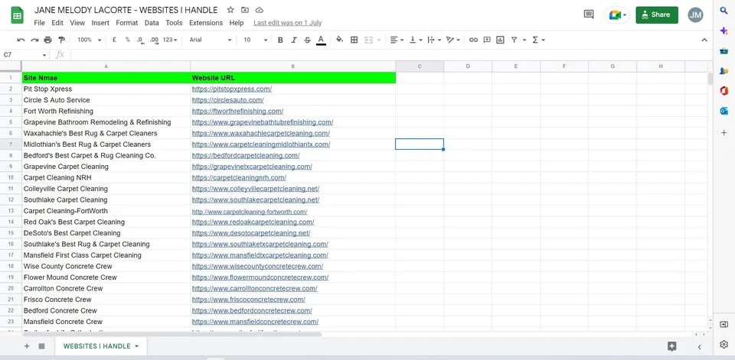Click the name box showing C7

pos(24,55)
